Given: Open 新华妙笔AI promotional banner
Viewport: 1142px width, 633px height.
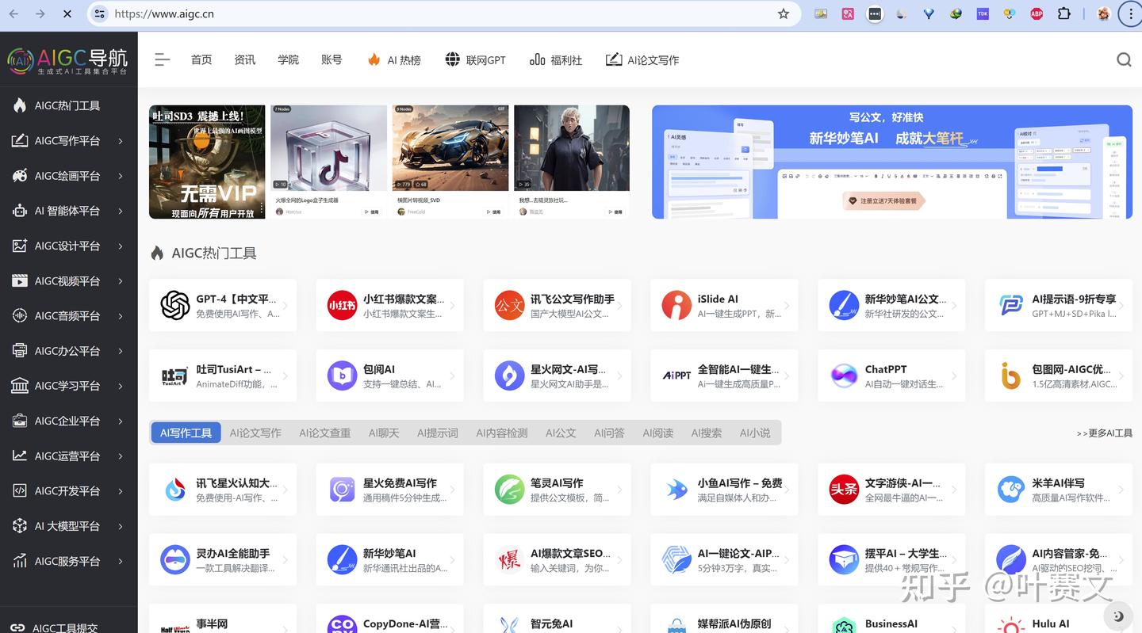Looking at the screenshot, I should click(892, 162).
